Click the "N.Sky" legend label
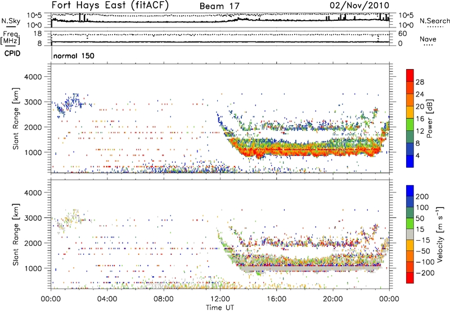450x311 pixels. 11,21
